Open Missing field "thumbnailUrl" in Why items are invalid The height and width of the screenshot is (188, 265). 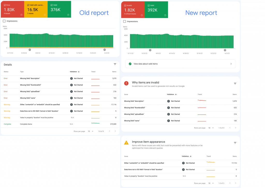coord(135,108)
